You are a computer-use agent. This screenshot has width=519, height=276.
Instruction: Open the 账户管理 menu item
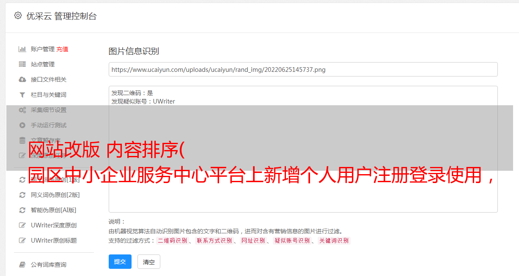pos(43,49)
